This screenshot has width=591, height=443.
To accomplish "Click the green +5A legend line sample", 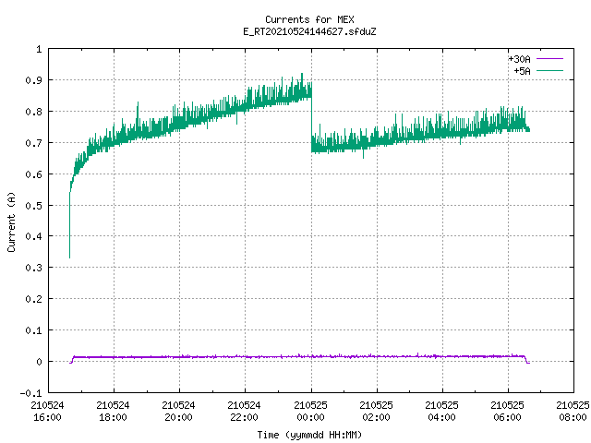I will click(549, 70).
